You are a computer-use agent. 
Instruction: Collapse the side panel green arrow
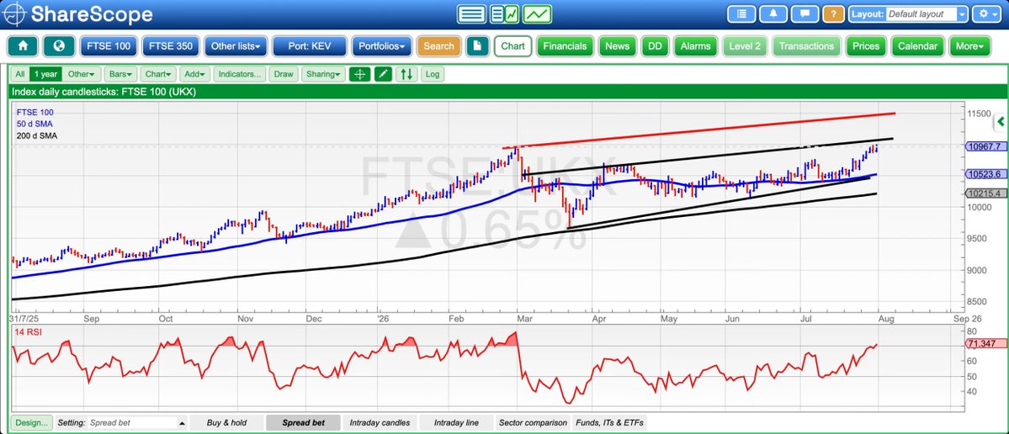click(x=1001, y=121)
